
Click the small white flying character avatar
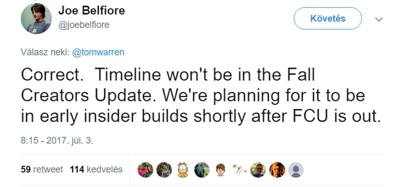click(x=240, y=169)
